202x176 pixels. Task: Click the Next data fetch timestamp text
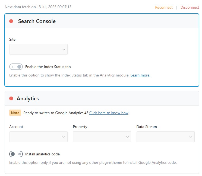tap(38, 7)
